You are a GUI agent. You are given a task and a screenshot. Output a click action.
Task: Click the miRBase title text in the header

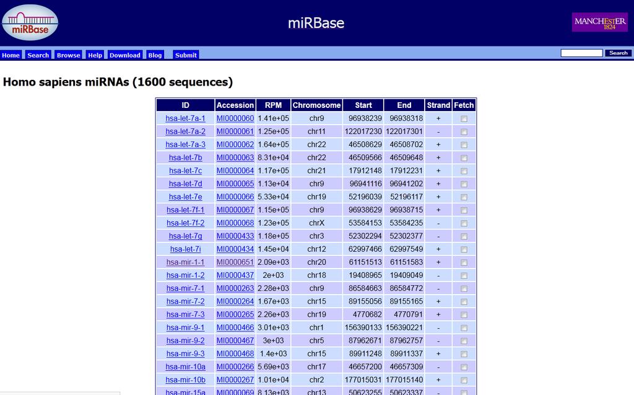(x=316, y=23)
